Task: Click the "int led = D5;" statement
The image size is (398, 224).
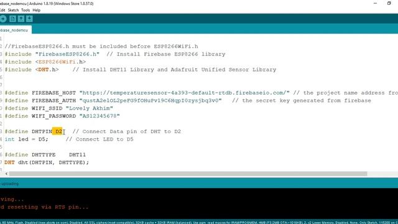Action: coord(26,139)
